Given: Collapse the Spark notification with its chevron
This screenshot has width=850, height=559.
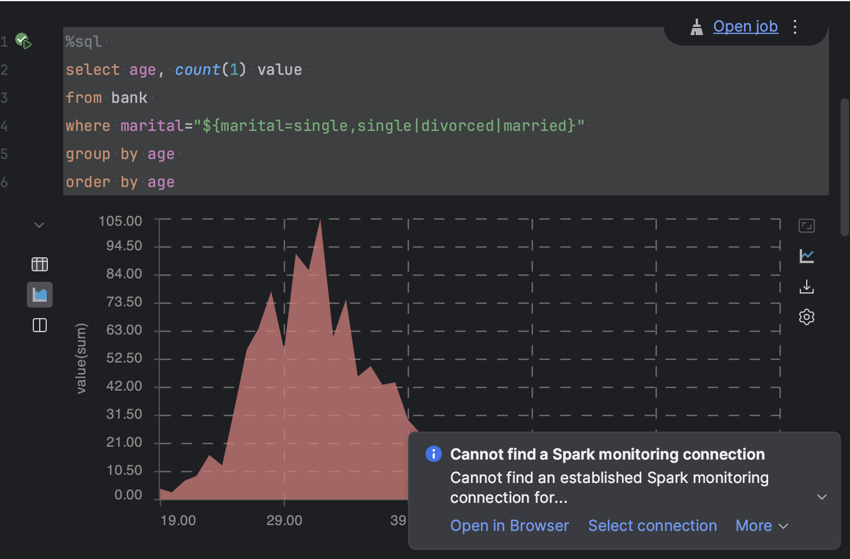Looking at the screenshot, I should (823, 496).
